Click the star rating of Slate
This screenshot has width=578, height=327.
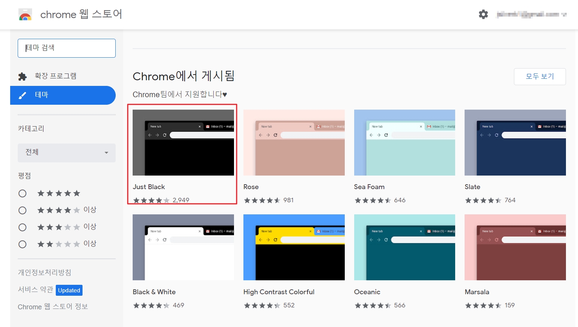[483, 200]
